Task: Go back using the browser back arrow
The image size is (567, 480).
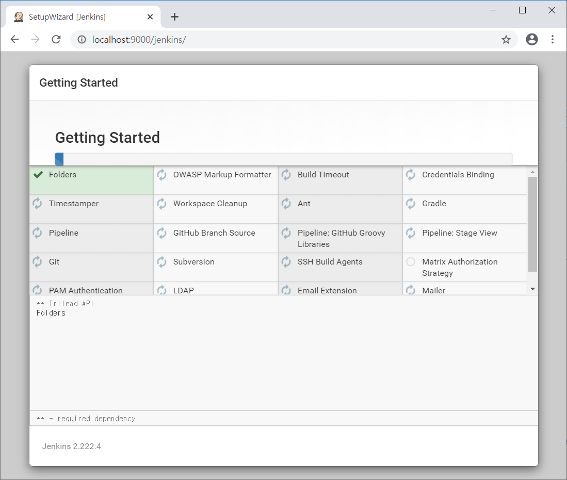Action: click(15, 39)
